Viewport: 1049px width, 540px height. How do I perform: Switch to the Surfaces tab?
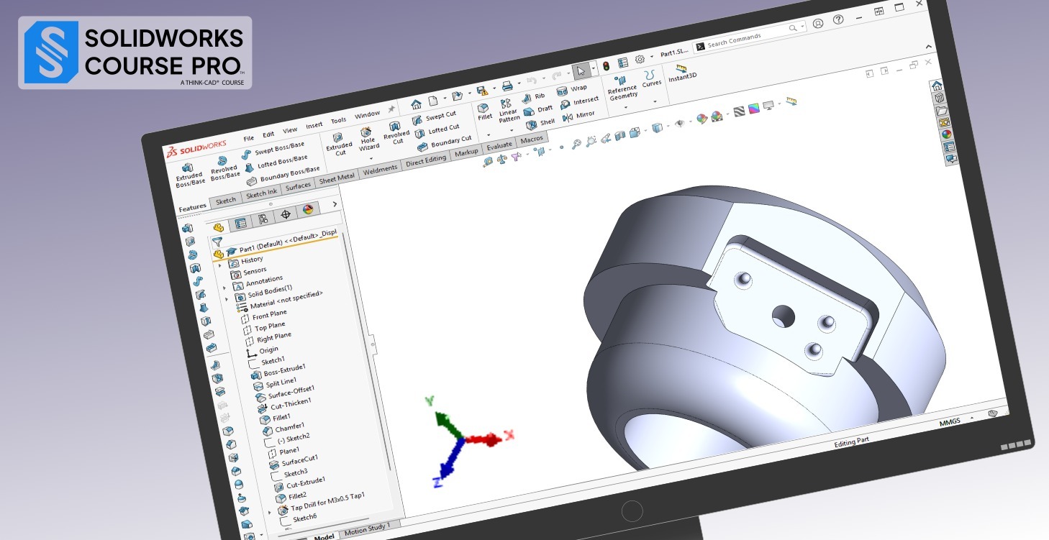298,186
